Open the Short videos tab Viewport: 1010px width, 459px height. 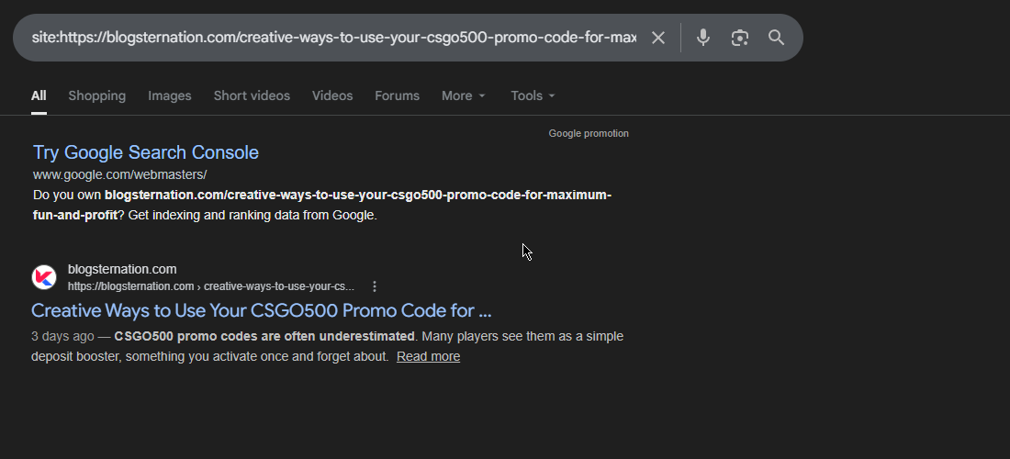[x=252, y=95]
